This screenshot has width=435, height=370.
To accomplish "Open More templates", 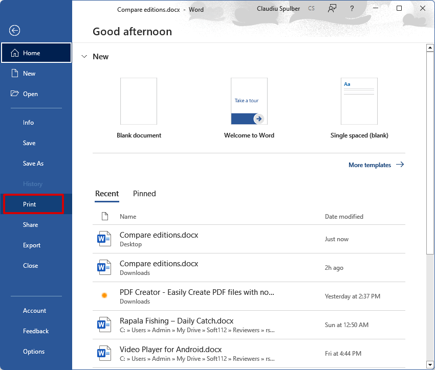I will coord(369,165).
